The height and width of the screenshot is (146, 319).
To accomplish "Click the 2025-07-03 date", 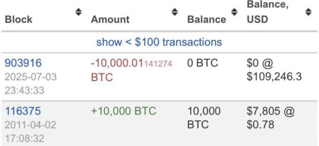I will (31, 77).
